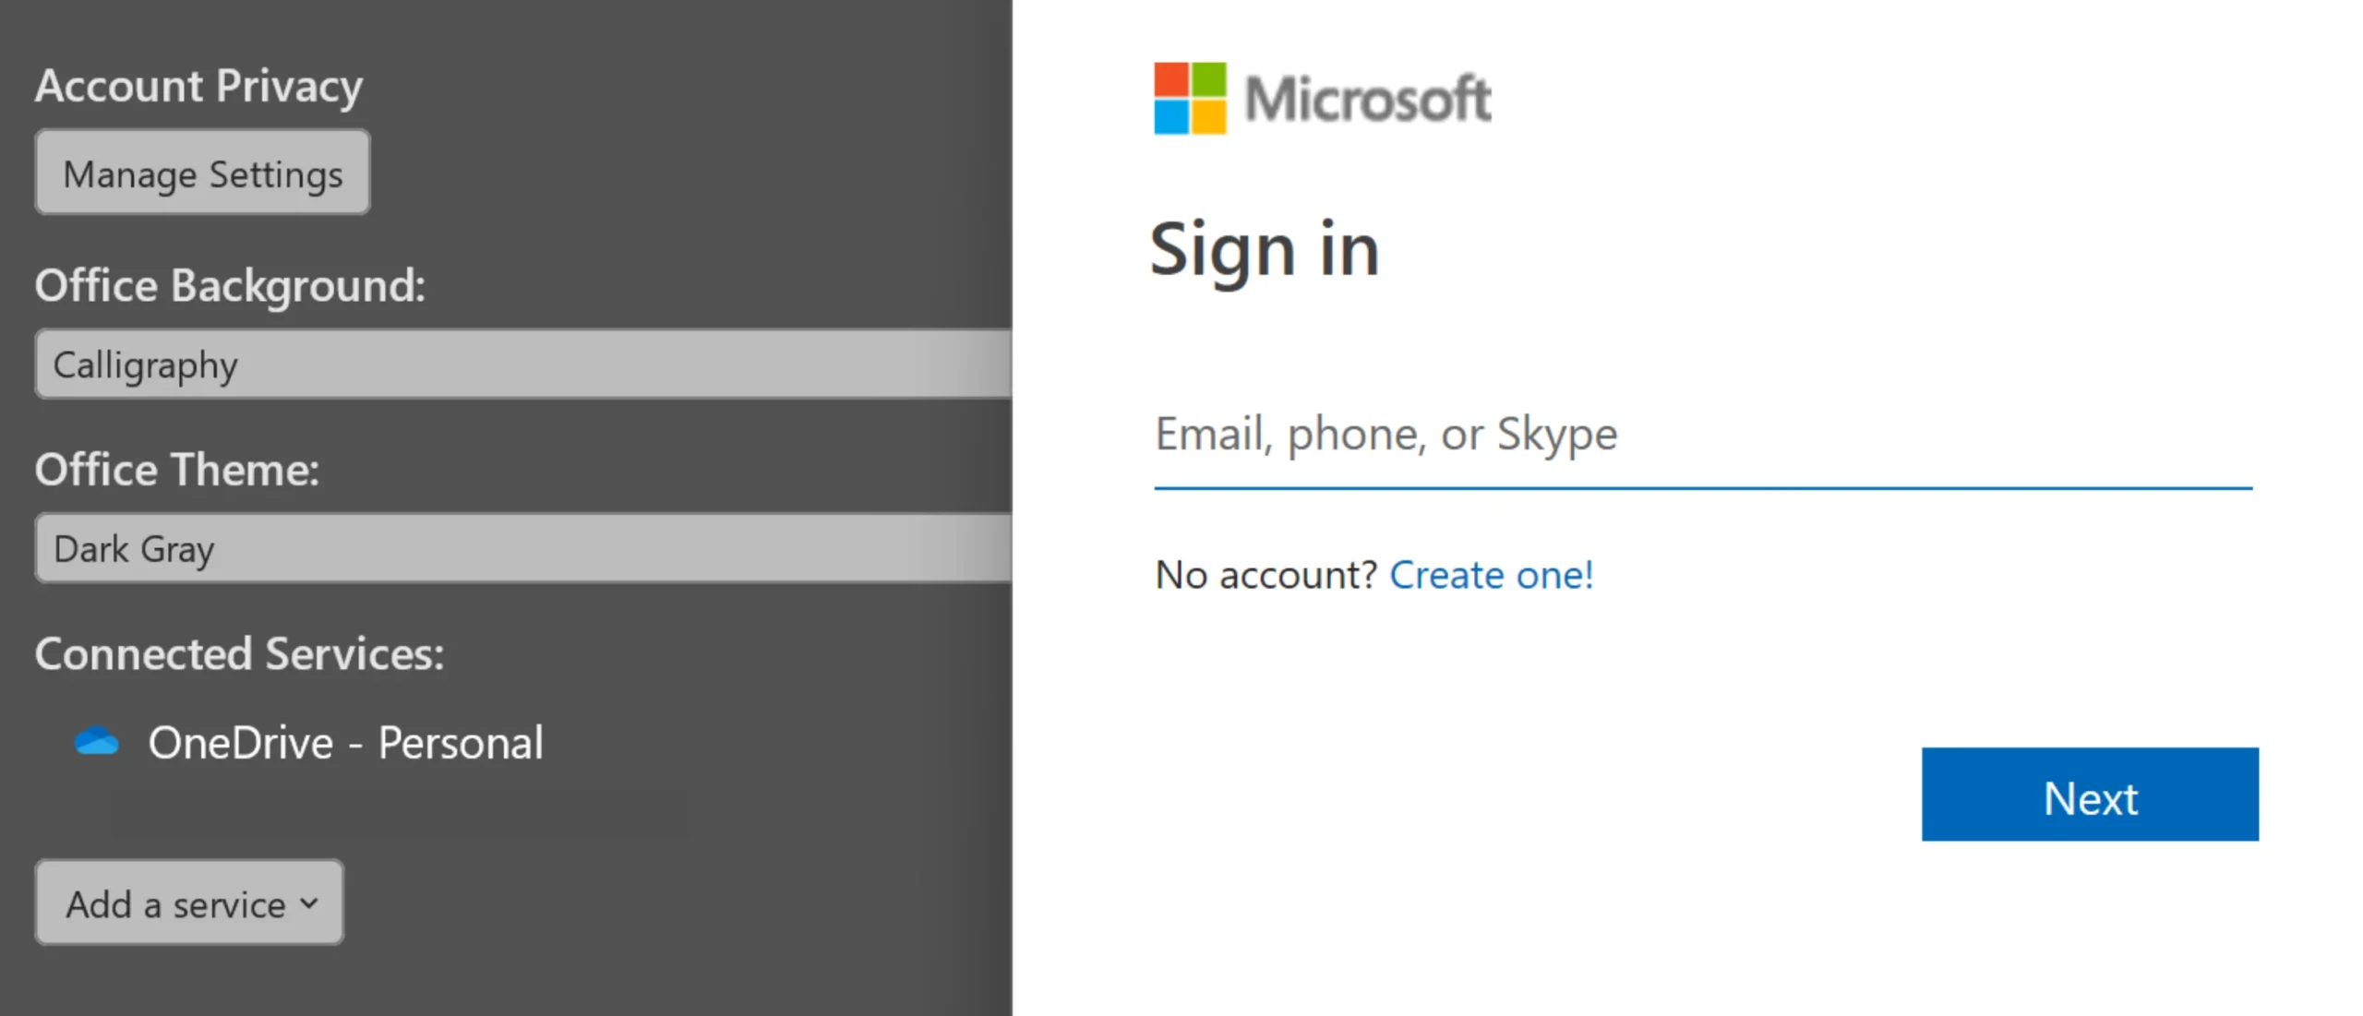Expand the chevron arrow beside Add a service
This screenshot has width=2363, height=1016.
(x=309, y=902)
